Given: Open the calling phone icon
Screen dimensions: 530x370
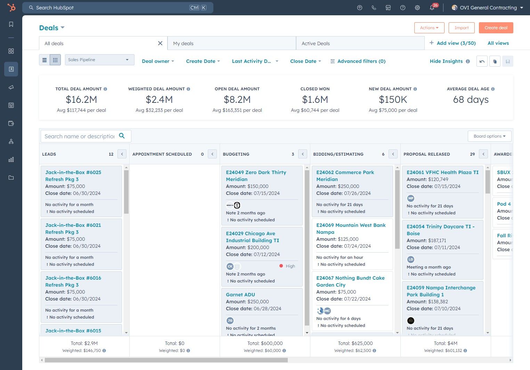Looking at the screenshot, I should [x=374, y=8].
